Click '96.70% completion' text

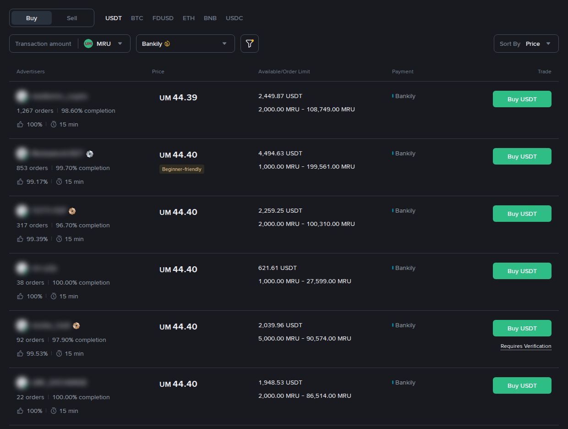click(x=83, y=225)
